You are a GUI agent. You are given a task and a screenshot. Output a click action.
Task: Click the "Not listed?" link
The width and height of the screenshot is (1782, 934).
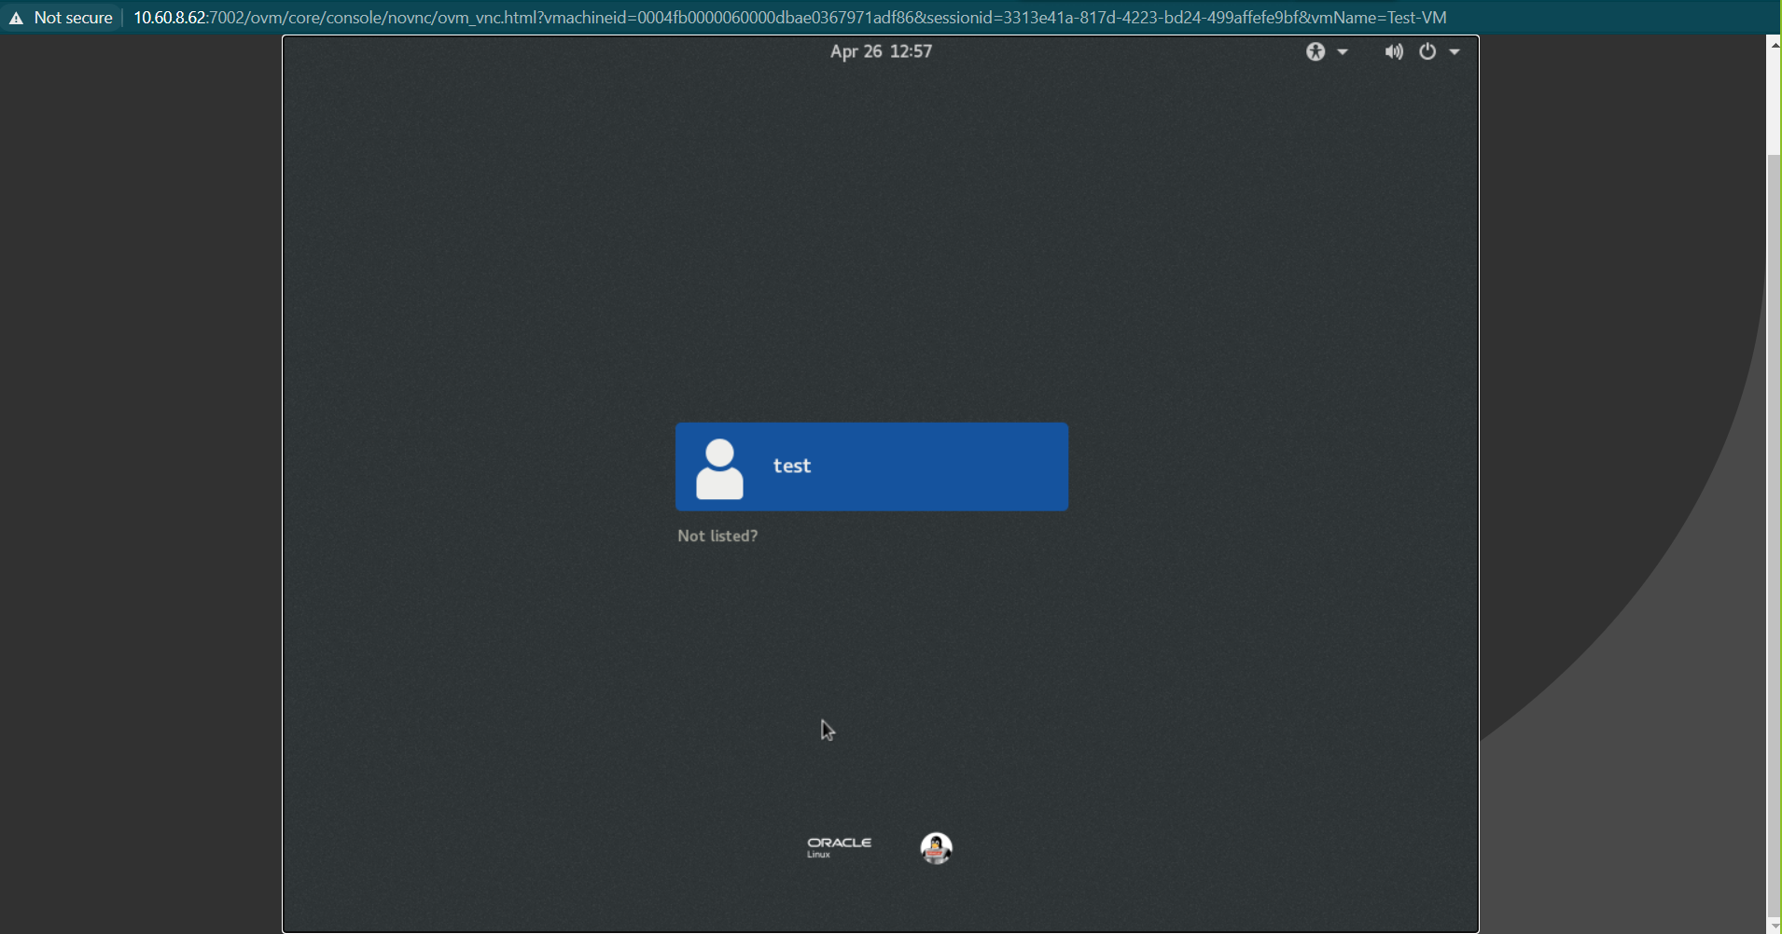(x=717, y=536)
